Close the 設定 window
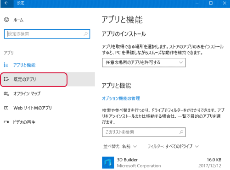The height and width of the screenshot is (170, 230). pos(224,3)
